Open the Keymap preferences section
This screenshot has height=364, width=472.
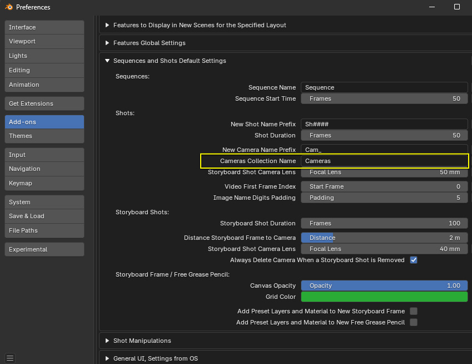44,183
